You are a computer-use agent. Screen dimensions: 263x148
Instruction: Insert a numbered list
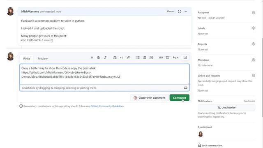click(144, 58)
